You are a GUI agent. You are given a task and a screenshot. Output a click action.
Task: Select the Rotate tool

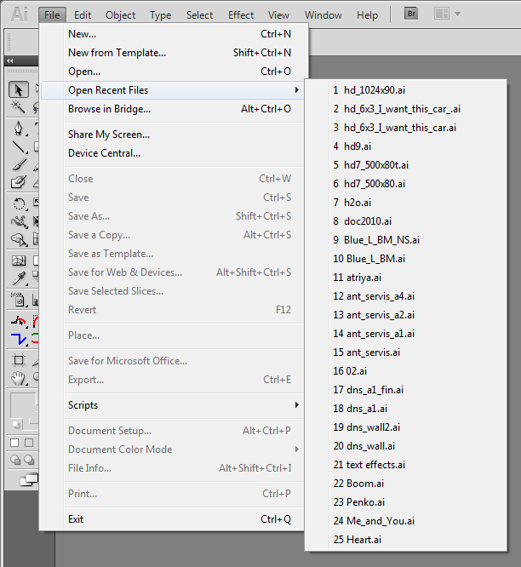[19, 203]
